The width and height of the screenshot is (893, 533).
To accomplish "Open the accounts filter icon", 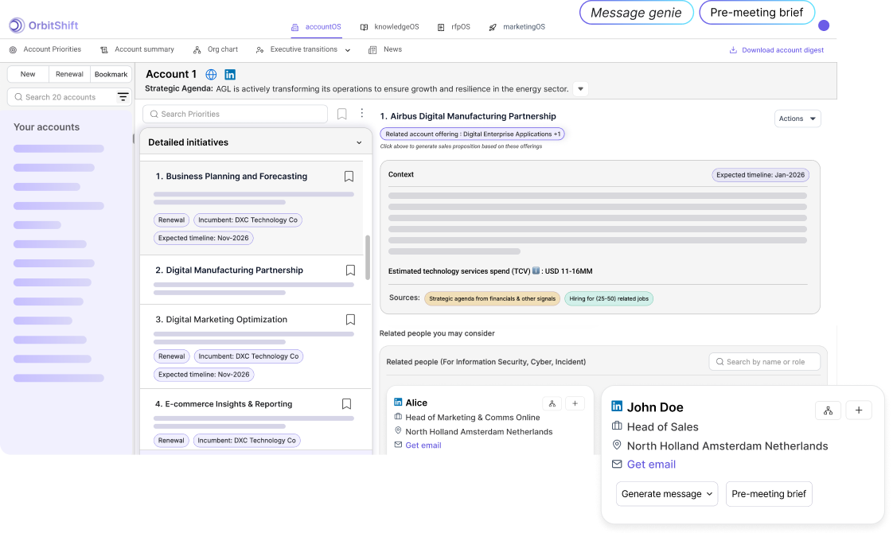I will (x=123, y=97).
